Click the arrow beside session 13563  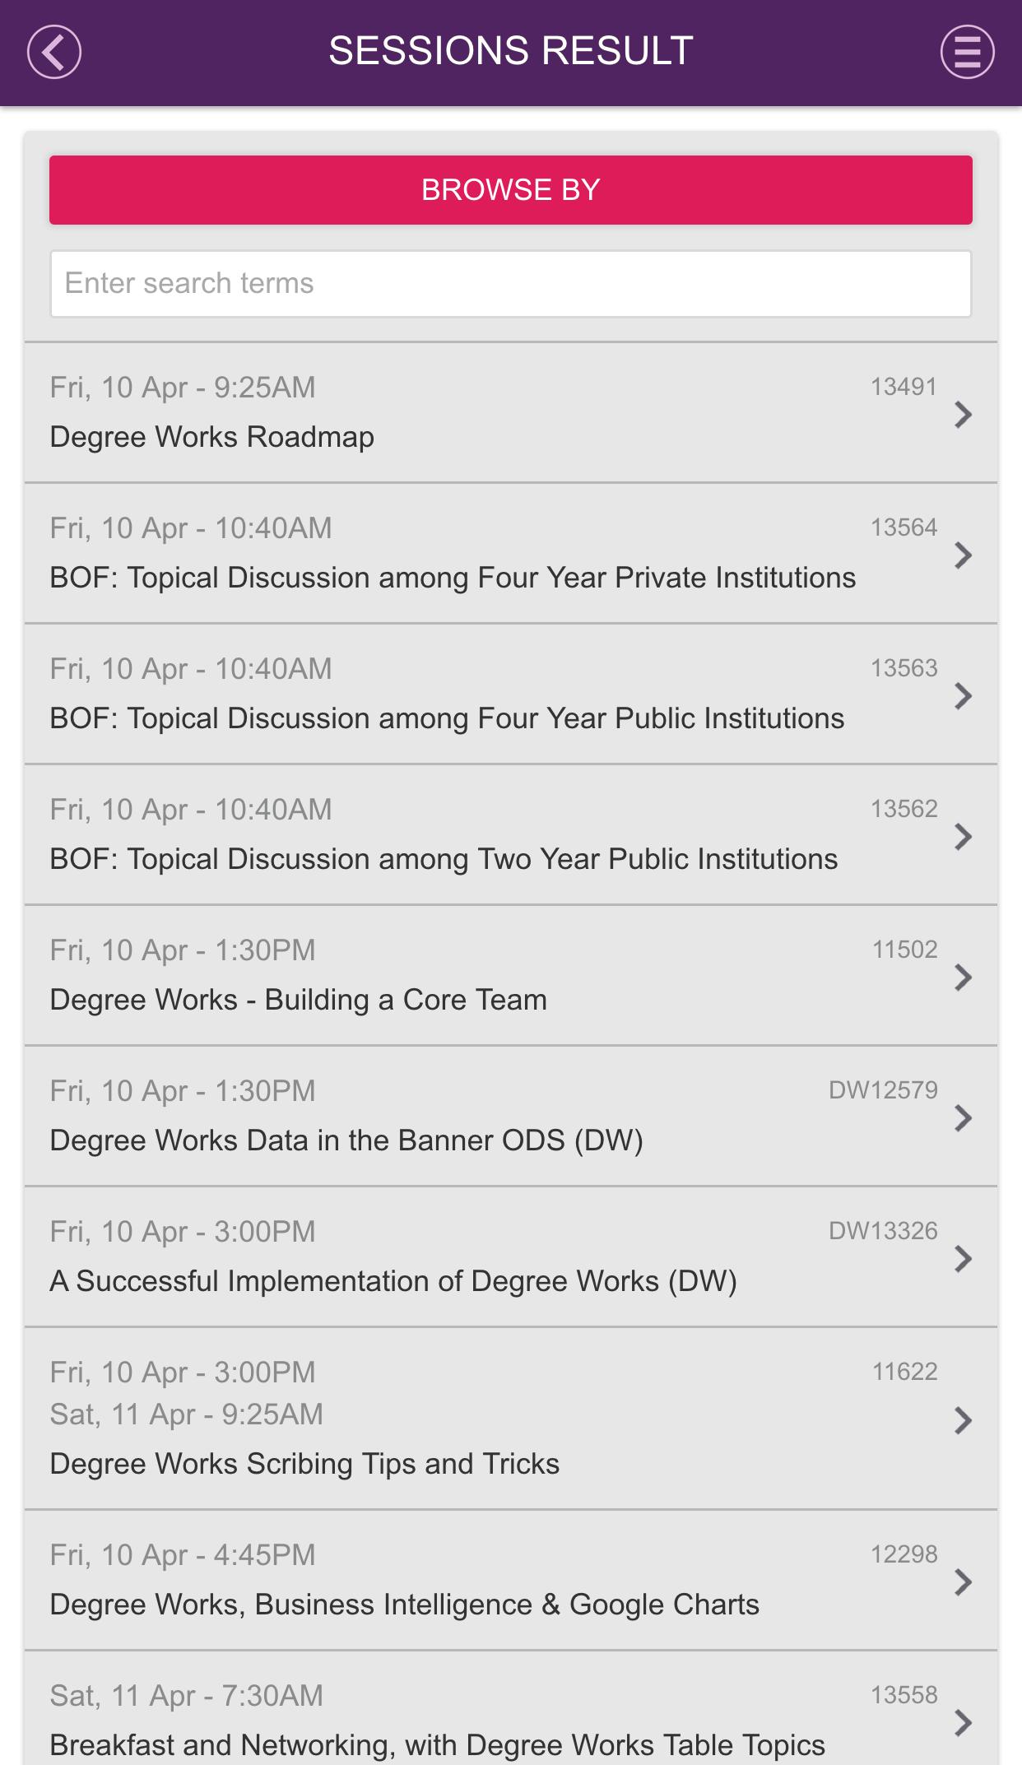(963, 696)
